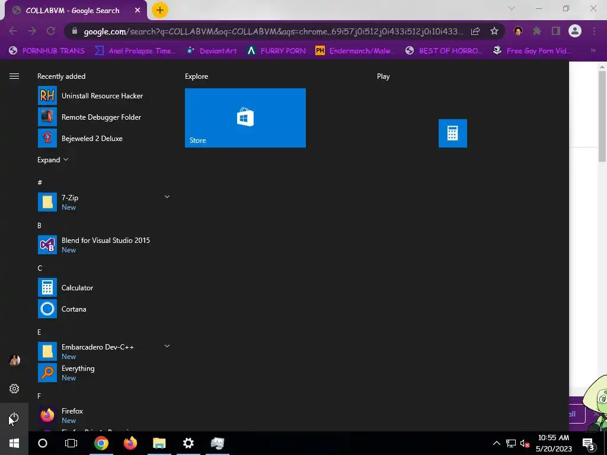Screen dimensions: 607x455
Task: Bookmark this page with the star
Action: 494,31
